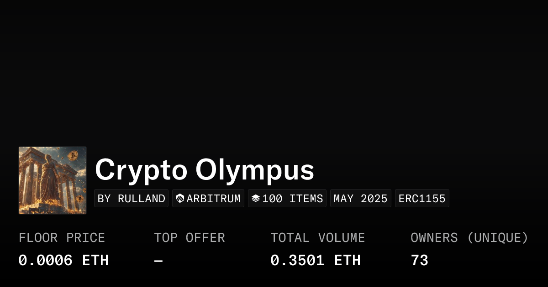Click the FLOOR PRICE label
The image size is (548, 287).
[x=62, y=238]
